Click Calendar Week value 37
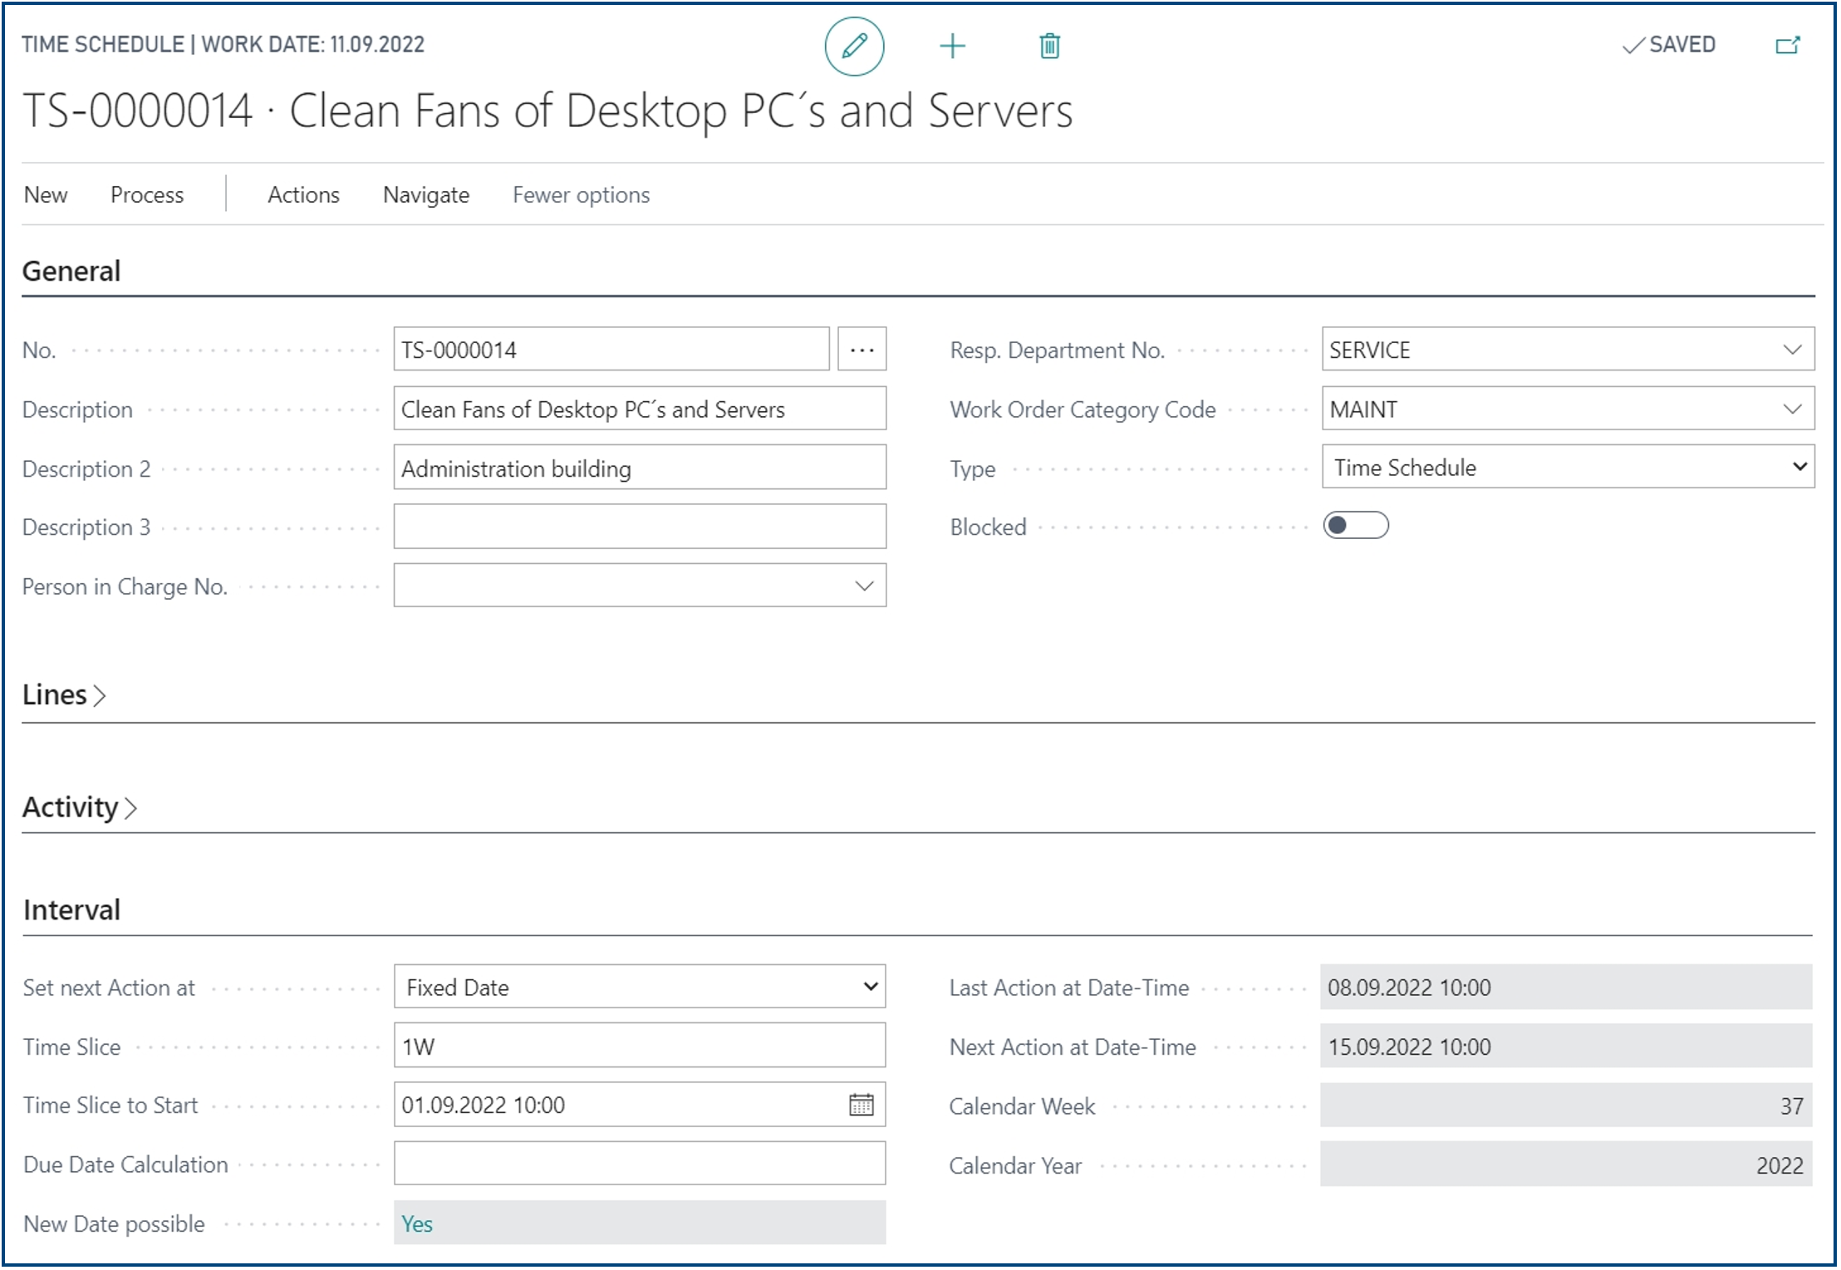 [1566, 1106]
